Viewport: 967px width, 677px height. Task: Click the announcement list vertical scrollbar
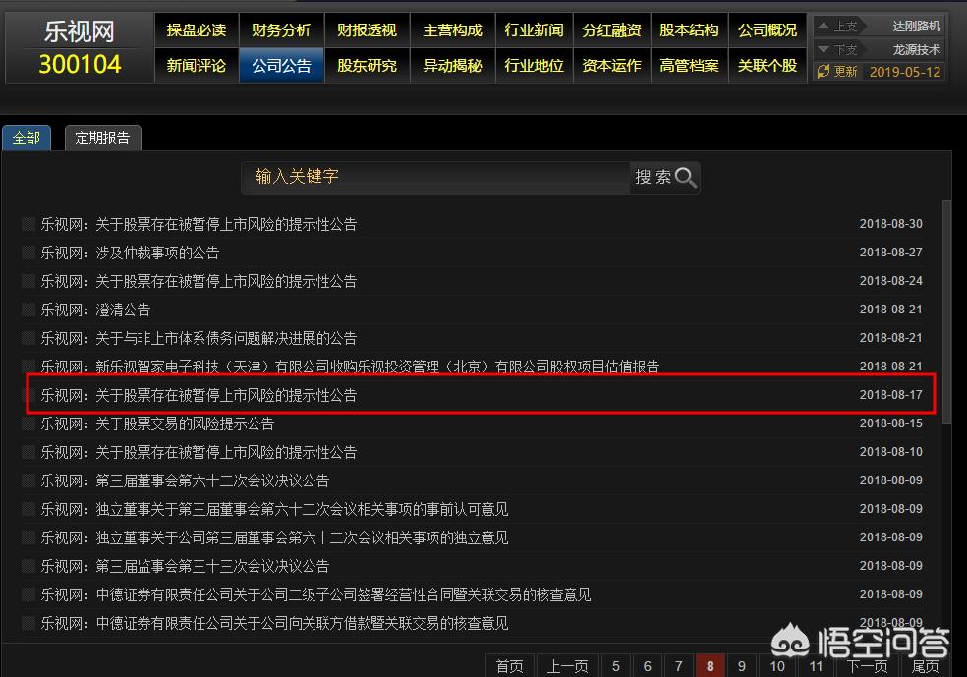pyautogui.click(x=946, y=314)
